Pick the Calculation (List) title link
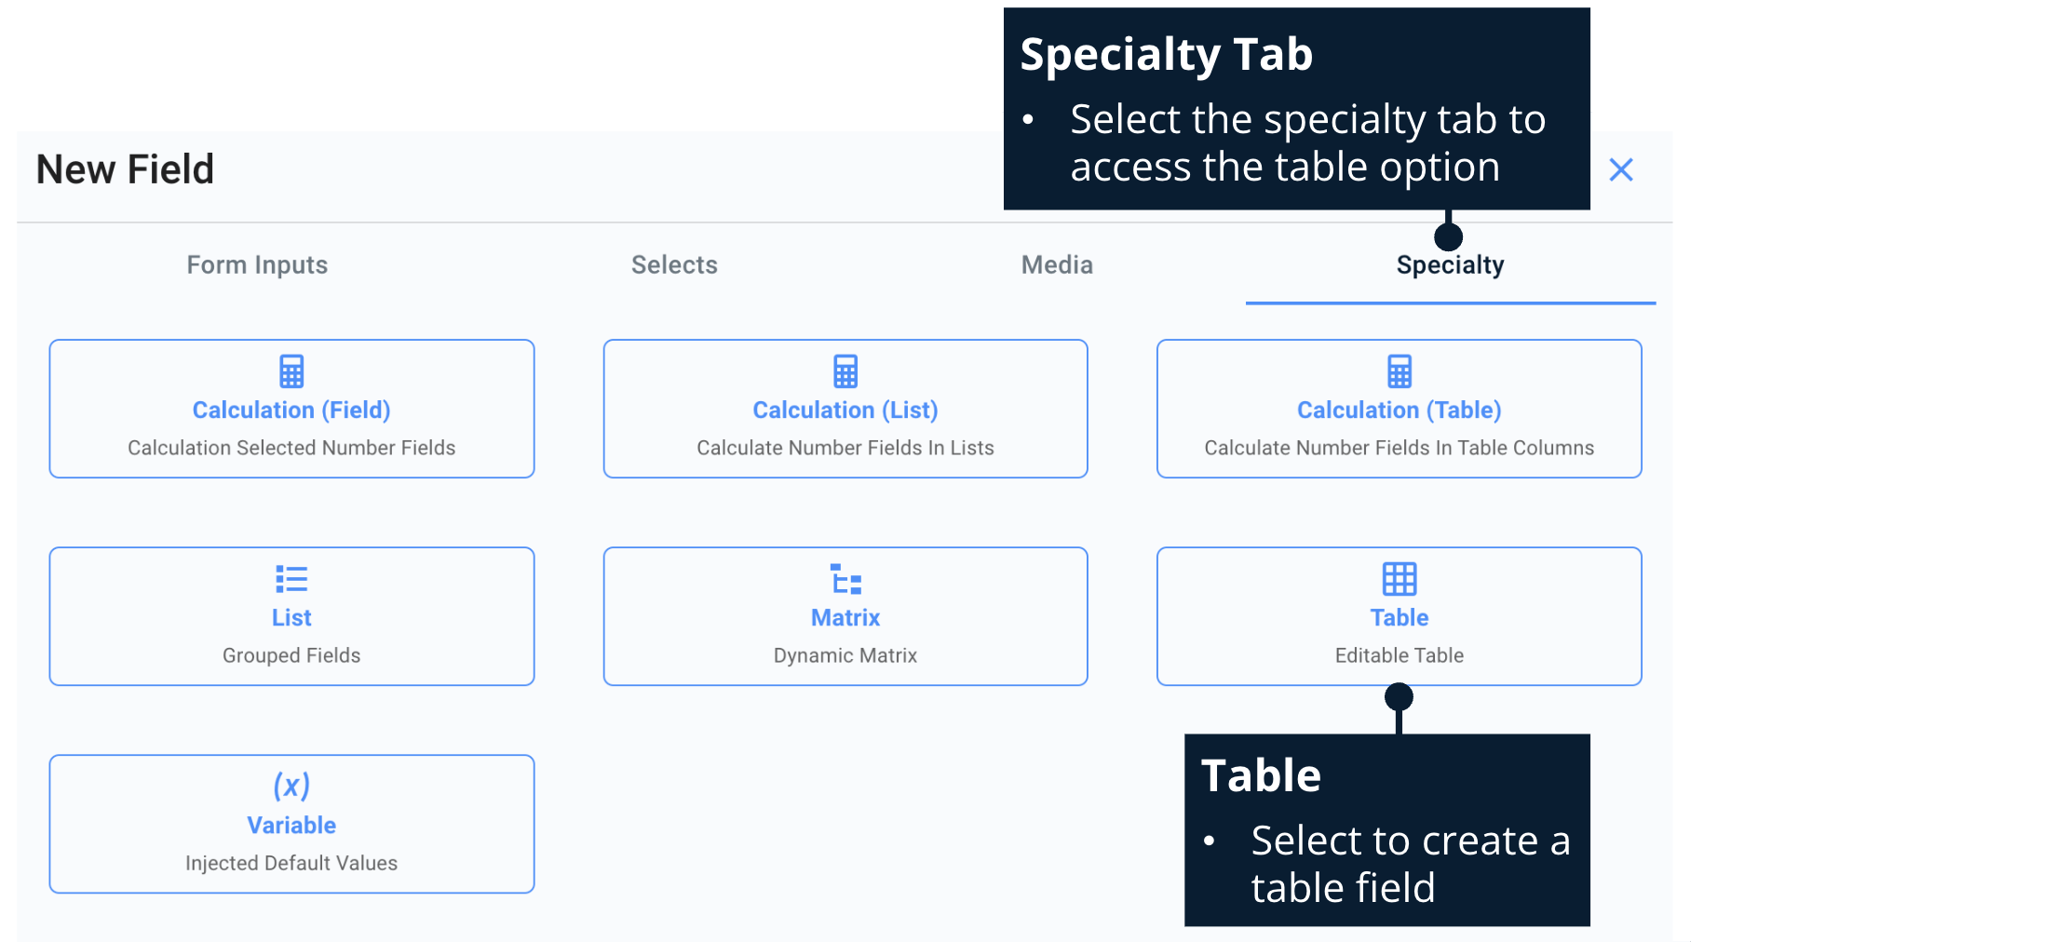 [x=845, y=410]
